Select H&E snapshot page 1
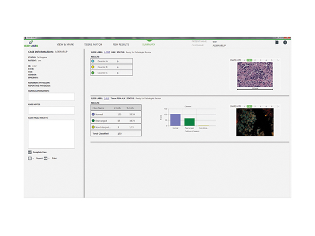Image resolution: width=315 pixels, height=236 pixels. [x=249, y=60]
